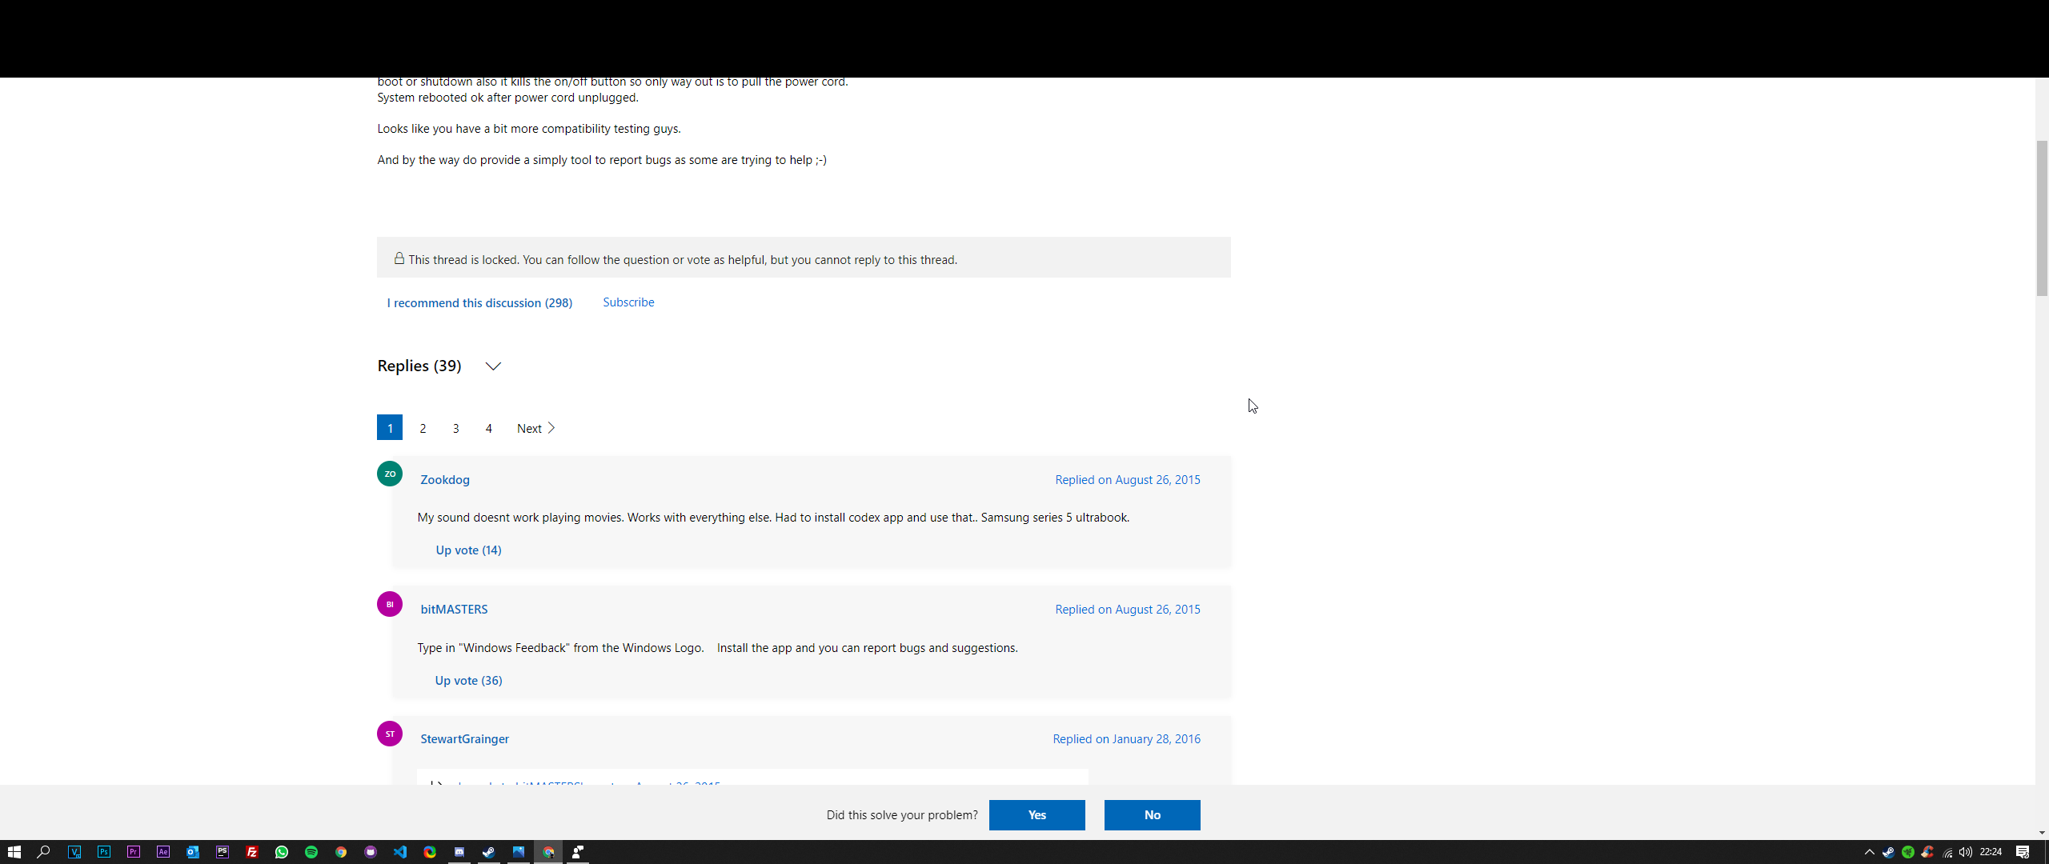Go to replies page 3

click(x=455, y=429)
